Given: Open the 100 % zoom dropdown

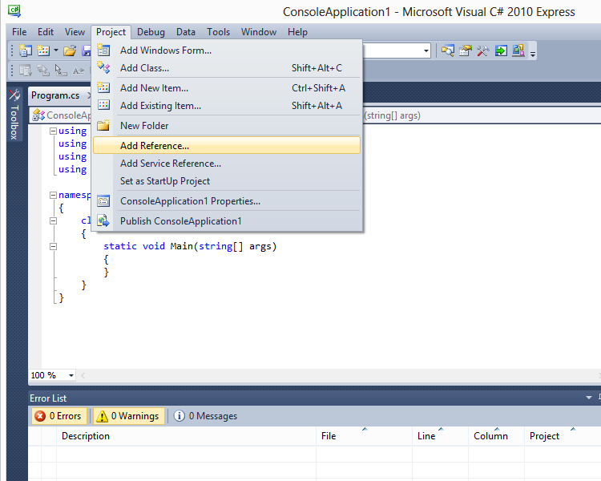Looking at the screenshot, I should [71, 375].
